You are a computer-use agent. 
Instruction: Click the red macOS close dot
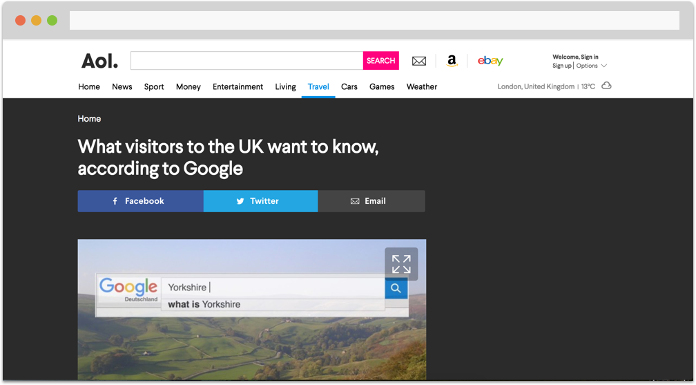[21, 21]
